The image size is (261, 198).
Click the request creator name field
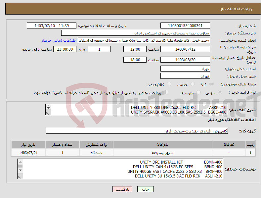144,40
